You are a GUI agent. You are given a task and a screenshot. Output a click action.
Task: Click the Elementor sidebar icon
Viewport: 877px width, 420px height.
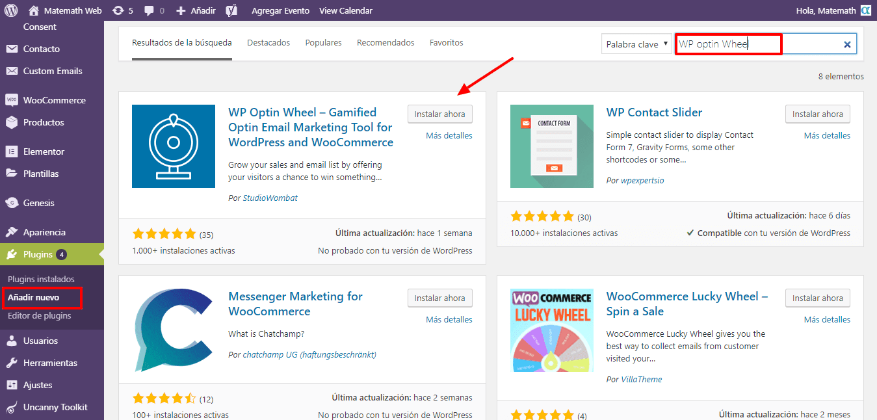(x=12, y=151)
